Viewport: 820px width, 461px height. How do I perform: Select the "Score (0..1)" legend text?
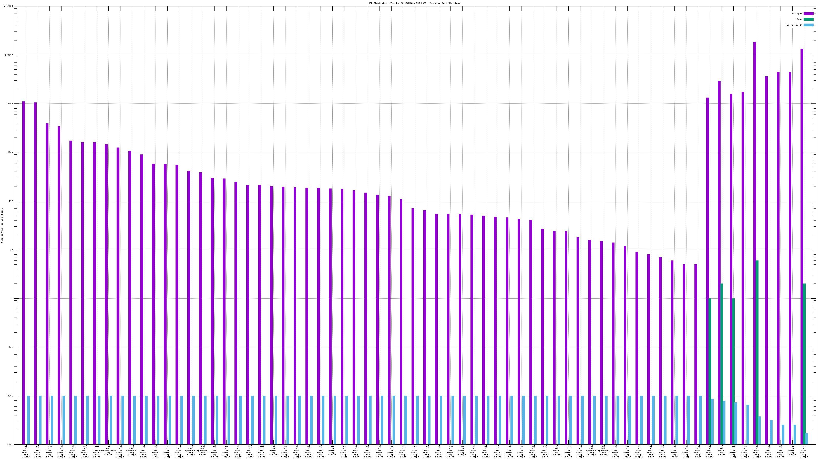tap(794, 25)
